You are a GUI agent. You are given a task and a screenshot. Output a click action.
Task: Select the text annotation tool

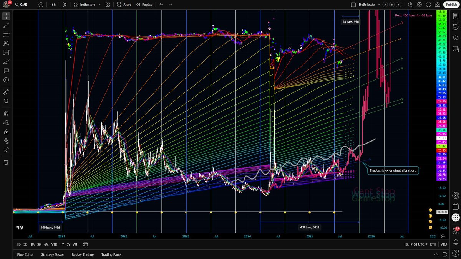[6, 71]
